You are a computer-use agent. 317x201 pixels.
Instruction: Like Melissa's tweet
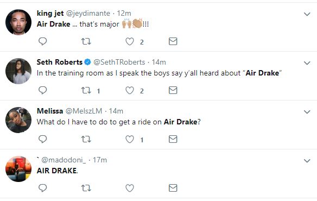(x=130, y=140)
